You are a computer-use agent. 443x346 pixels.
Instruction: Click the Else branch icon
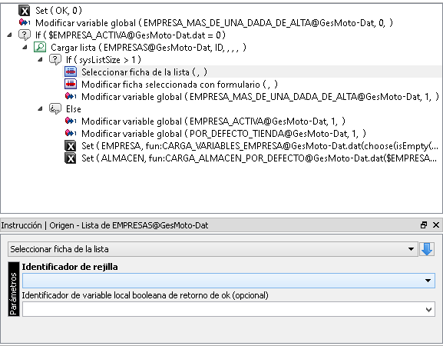point(55,108)
